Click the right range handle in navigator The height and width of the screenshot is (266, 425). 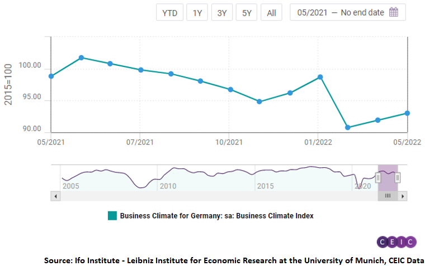click(398, 177)
